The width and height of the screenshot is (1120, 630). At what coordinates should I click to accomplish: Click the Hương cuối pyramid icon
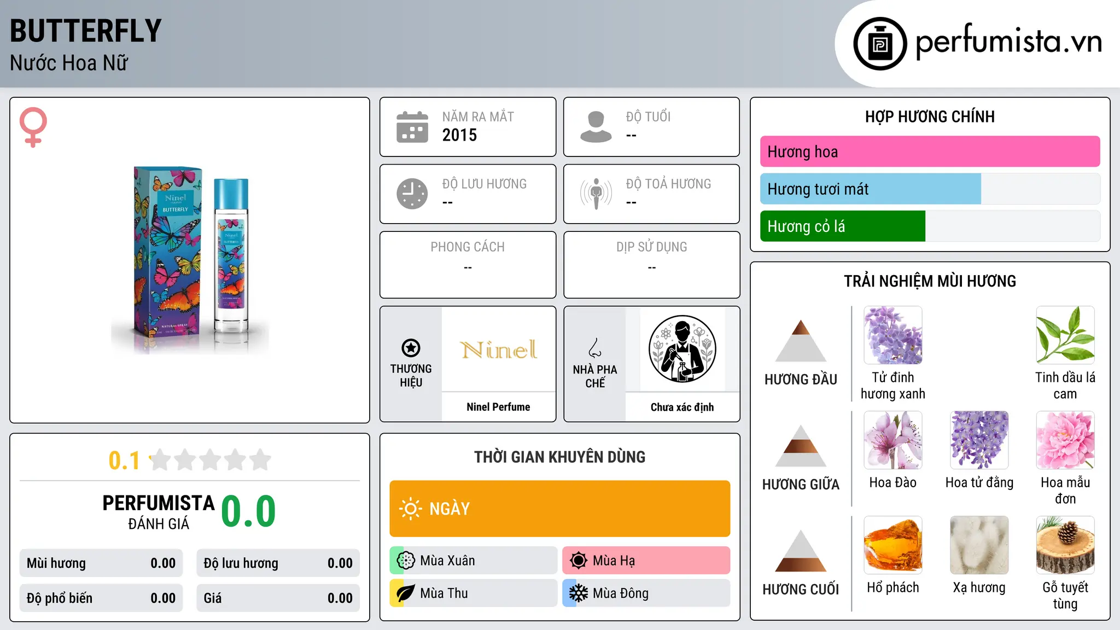801,551
